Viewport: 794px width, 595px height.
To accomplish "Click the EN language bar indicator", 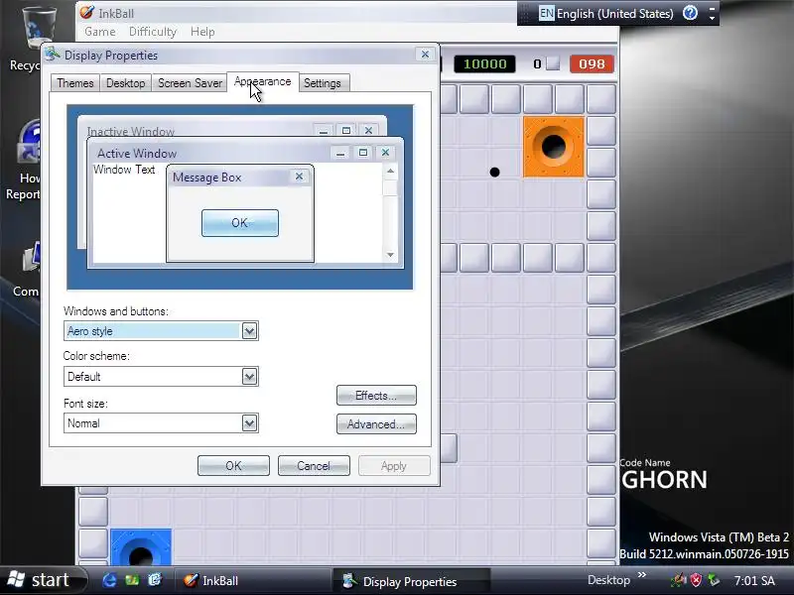I will click(546, 13).
